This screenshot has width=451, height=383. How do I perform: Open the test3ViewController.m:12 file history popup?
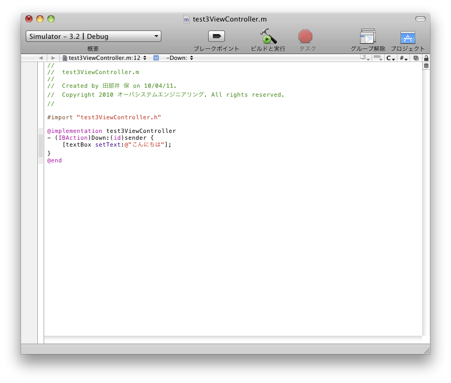[105, 58]
